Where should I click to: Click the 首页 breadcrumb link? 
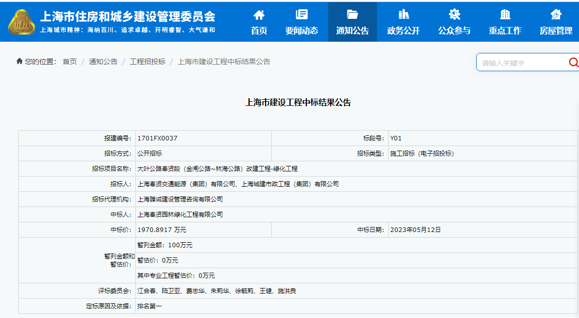pyautogui.click(x=70, y=62)
